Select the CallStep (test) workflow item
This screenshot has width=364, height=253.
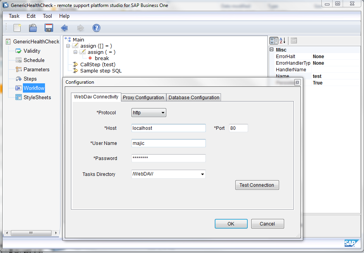pos(98,65)
